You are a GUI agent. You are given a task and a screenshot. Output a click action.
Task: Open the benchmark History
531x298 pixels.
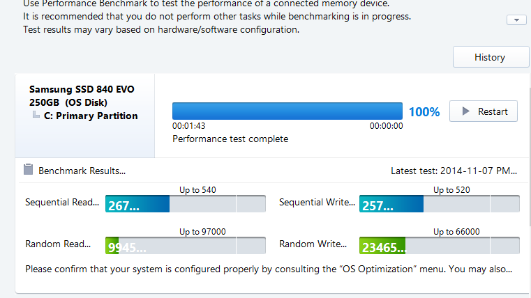[491, 57]
